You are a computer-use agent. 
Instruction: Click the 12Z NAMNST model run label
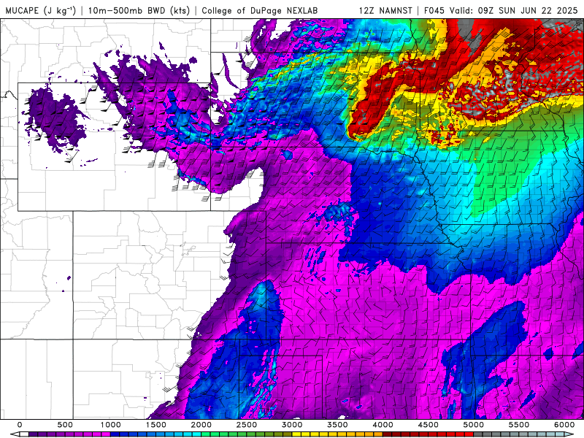click(x=385, y=10)
